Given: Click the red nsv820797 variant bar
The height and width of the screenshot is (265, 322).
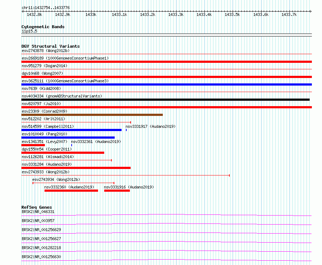Looking at the screenshot, I should tap(166, 107).
